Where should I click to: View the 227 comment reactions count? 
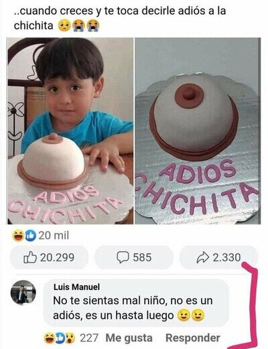(89, 338)
